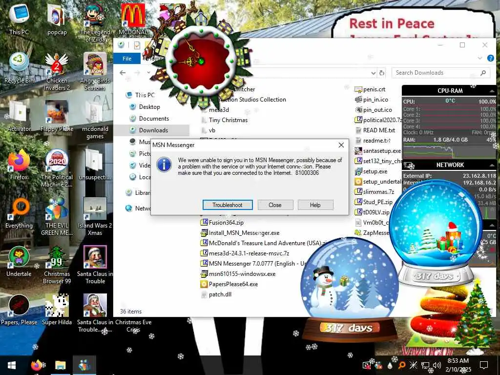Open mcdonald games folder icon
This screenshot has width=500, height=375.
95,120
